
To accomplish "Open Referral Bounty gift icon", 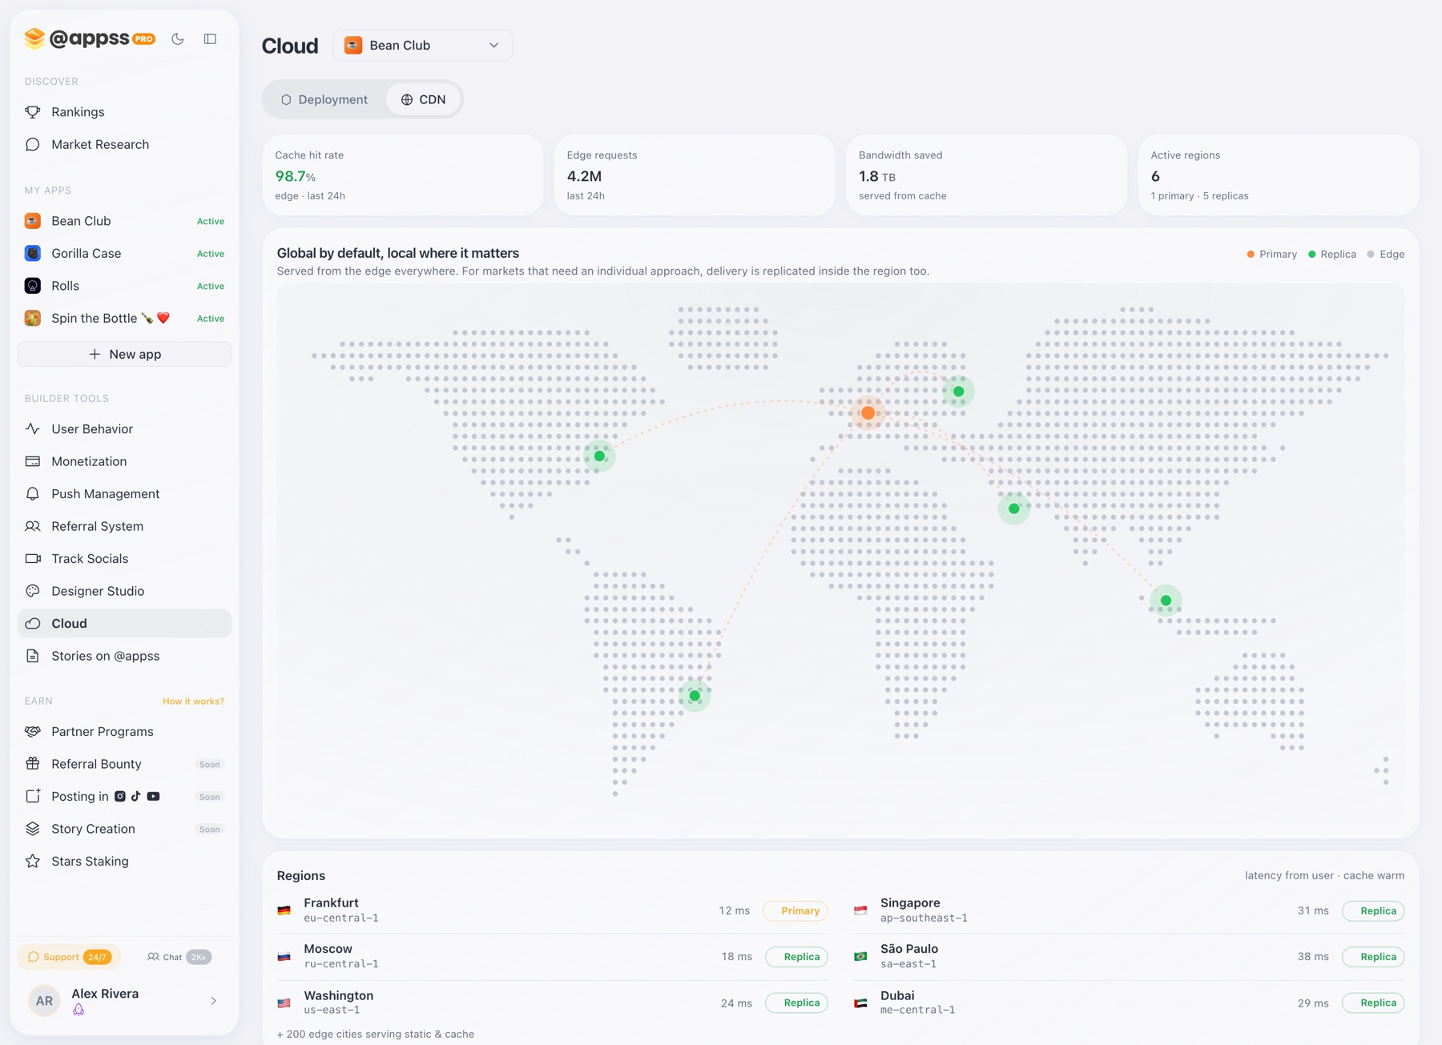I will pyautogui.click(x=33, y=764).
